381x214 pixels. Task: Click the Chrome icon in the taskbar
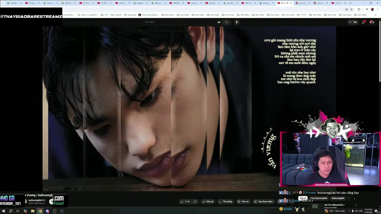[40, 211]
